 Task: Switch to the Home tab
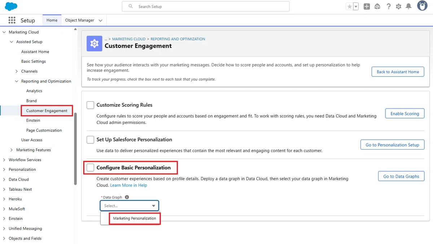tap(52, 20)
